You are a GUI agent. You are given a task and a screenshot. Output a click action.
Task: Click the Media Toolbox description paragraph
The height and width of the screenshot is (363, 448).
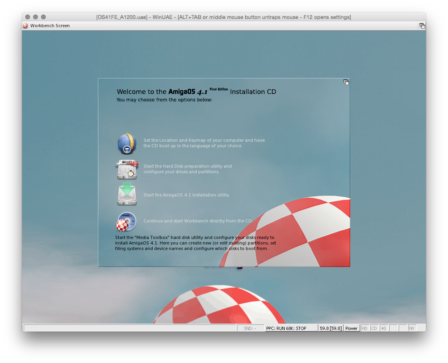[x=196, y=243]
